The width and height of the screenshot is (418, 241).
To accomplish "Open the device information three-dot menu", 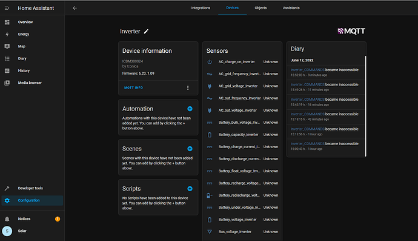I will [188, 87].
